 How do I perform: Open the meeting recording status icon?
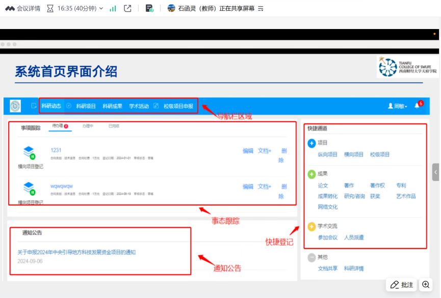[x=149, y=8]
